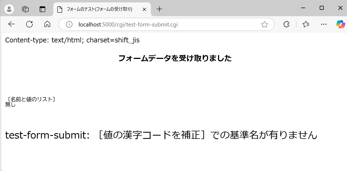Open the Workspaces icon
This screenshot has height=171, width=347.
click(x=25, y=9)
